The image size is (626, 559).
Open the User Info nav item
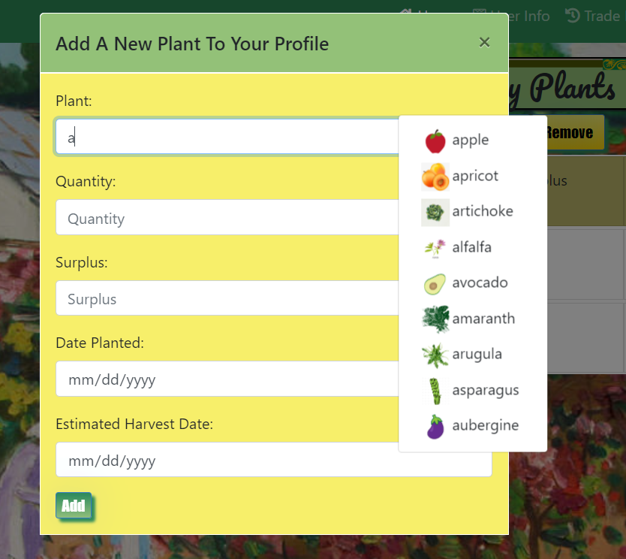pyautogui.click(x=519, y=16)
